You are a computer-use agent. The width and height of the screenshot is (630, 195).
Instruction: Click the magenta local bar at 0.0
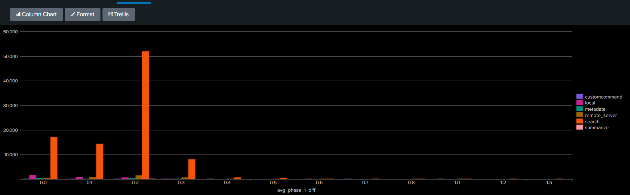33,177
